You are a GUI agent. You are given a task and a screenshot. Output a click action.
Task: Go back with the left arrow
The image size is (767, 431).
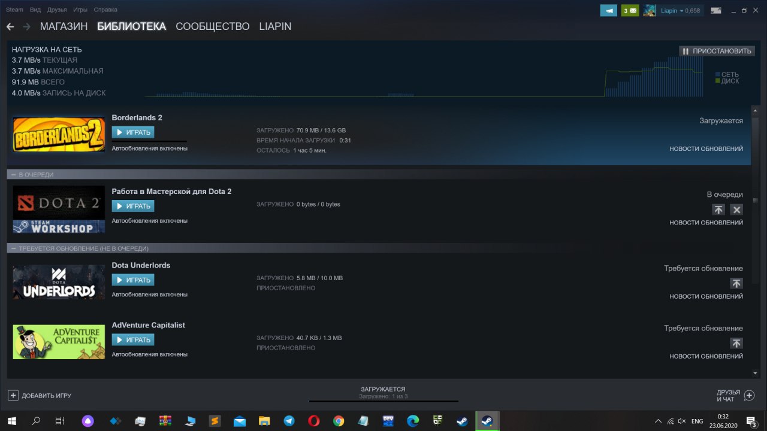click(x=10, y=27)
